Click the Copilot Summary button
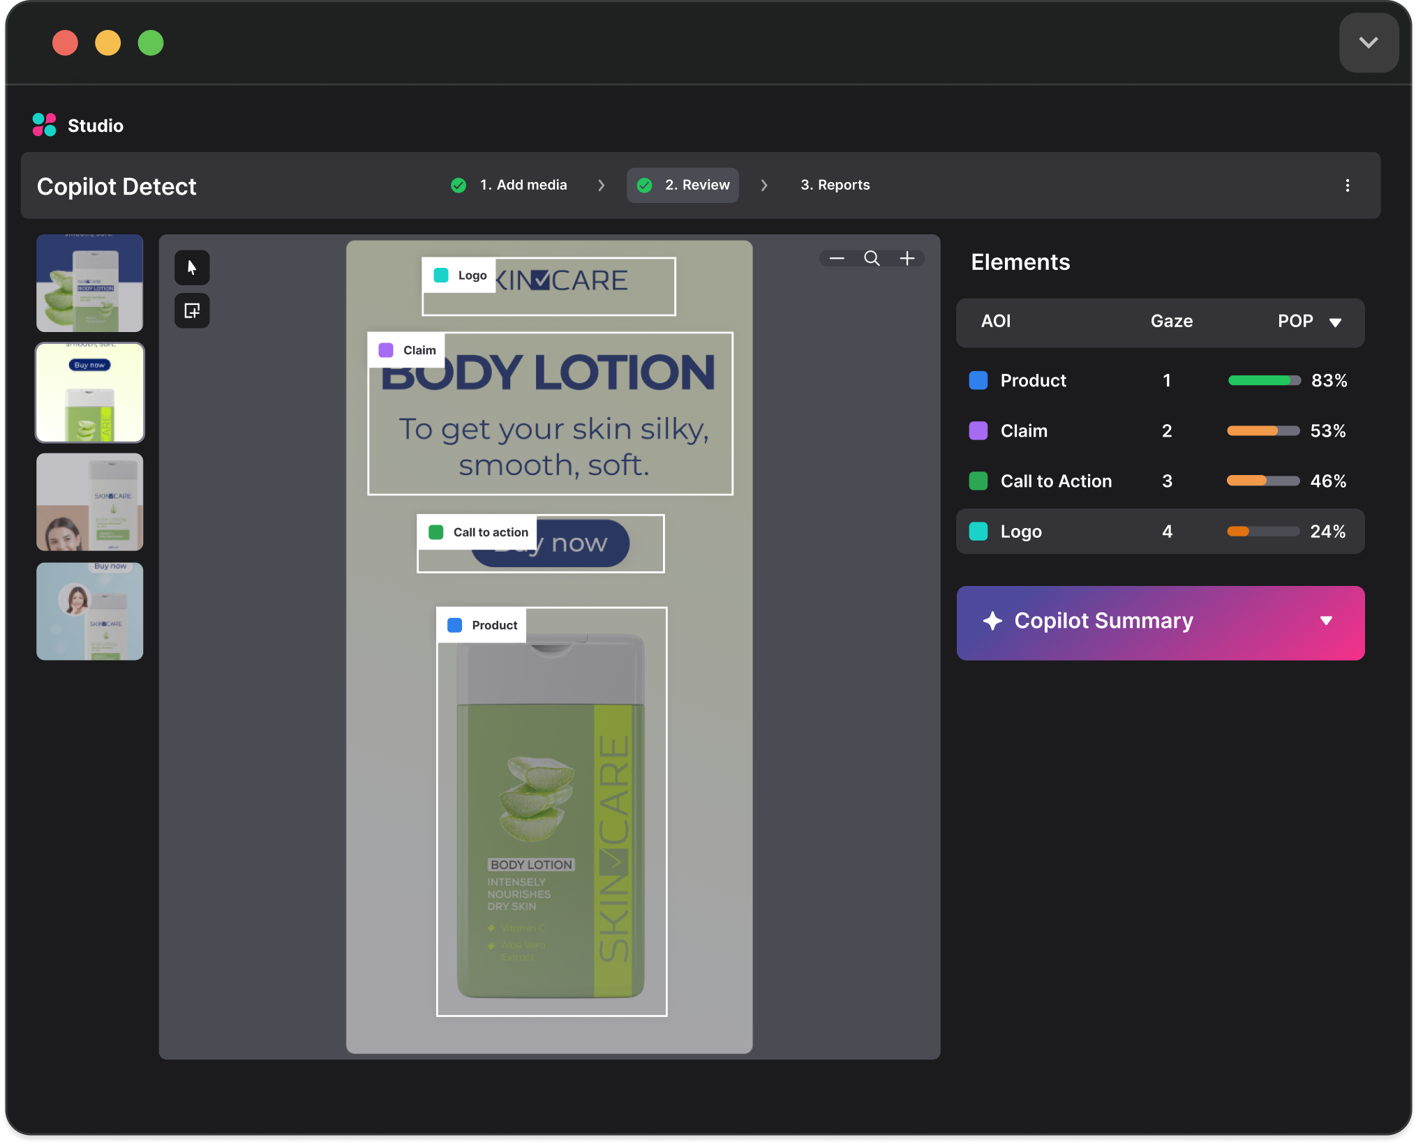1416x1144 pixels. click(x=1160, y=621)
